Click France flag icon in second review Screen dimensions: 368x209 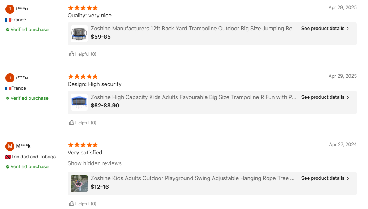point(8,89)
